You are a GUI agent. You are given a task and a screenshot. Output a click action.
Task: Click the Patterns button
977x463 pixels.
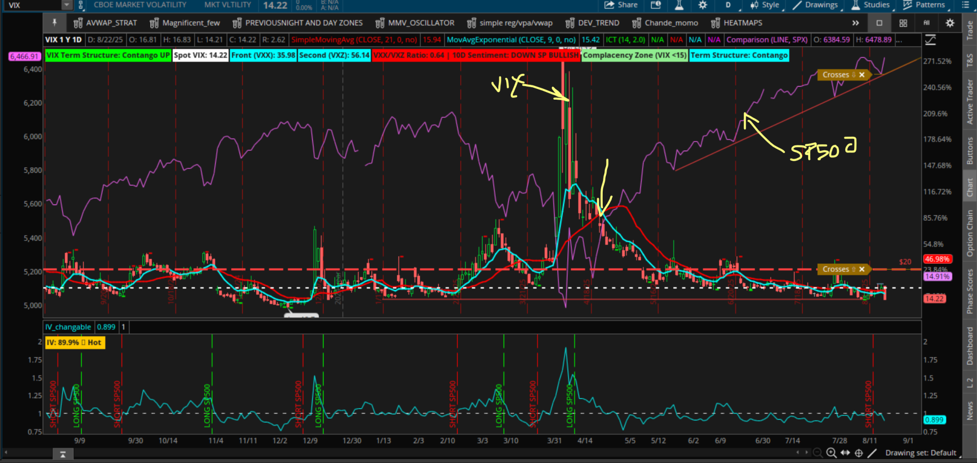(x=924, y=5)
